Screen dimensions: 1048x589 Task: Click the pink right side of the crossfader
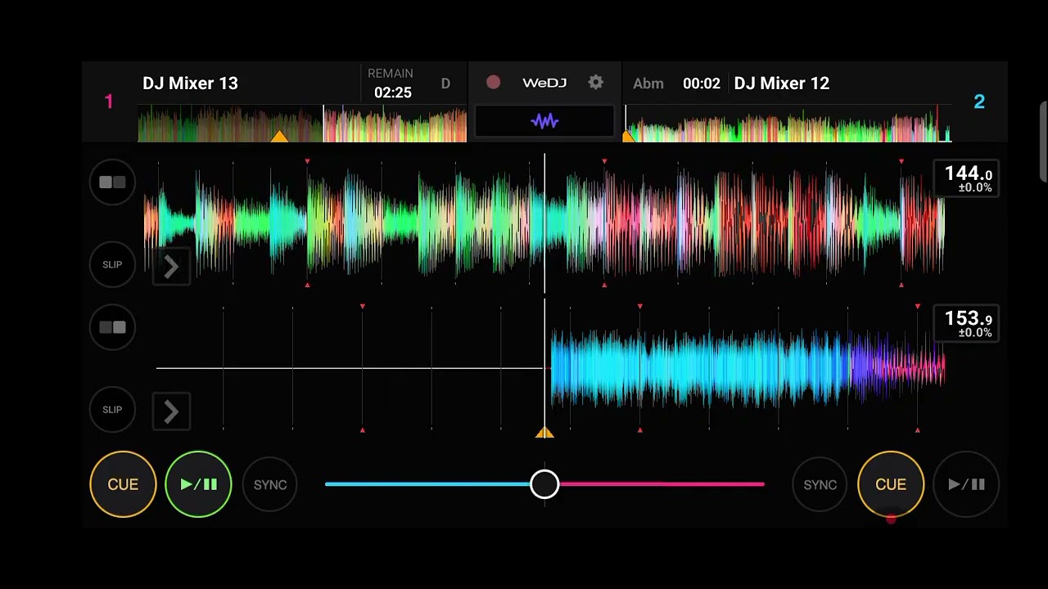662,484
